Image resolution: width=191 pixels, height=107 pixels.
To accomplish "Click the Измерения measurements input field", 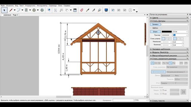I will pyautogui.click(x=123, y=100).
